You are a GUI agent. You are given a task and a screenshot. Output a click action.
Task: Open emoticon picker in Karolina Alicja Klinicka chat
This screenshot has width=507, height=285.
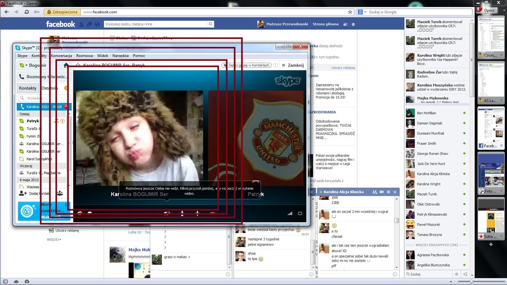395,274
